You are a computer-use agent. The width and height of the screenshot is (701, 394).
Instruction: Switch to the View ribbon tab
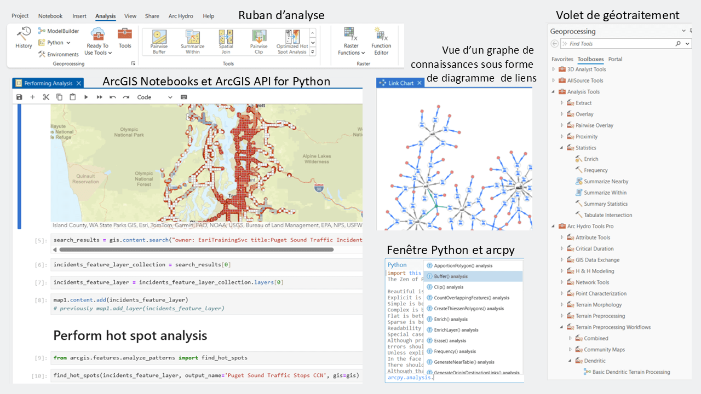point(130,16)
